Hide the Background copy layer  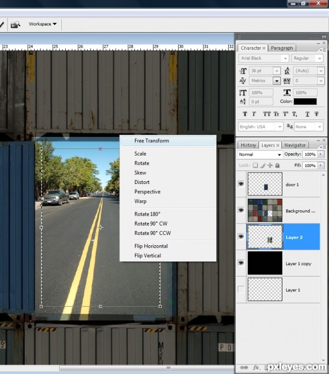point(241,210)
